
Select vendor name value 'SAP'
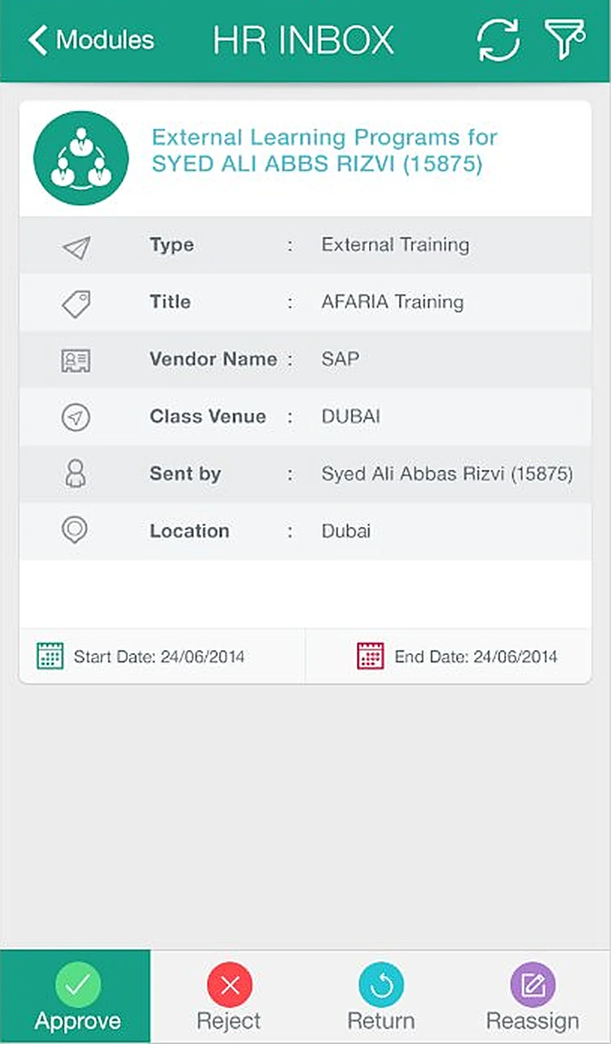(x=340, y=359)
